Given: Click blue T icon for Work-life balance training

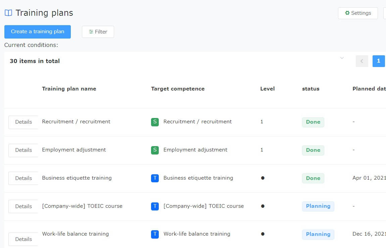Looking at the screenshot, I should 155,234.
